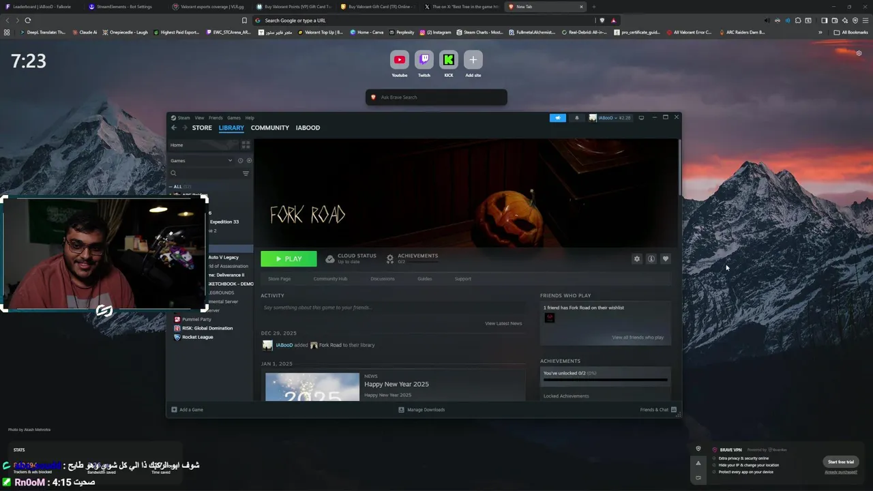Image resolution: width=873 pixels, height=491 pixels.
Task: Click View all friends who play
Action: [638, 338]
